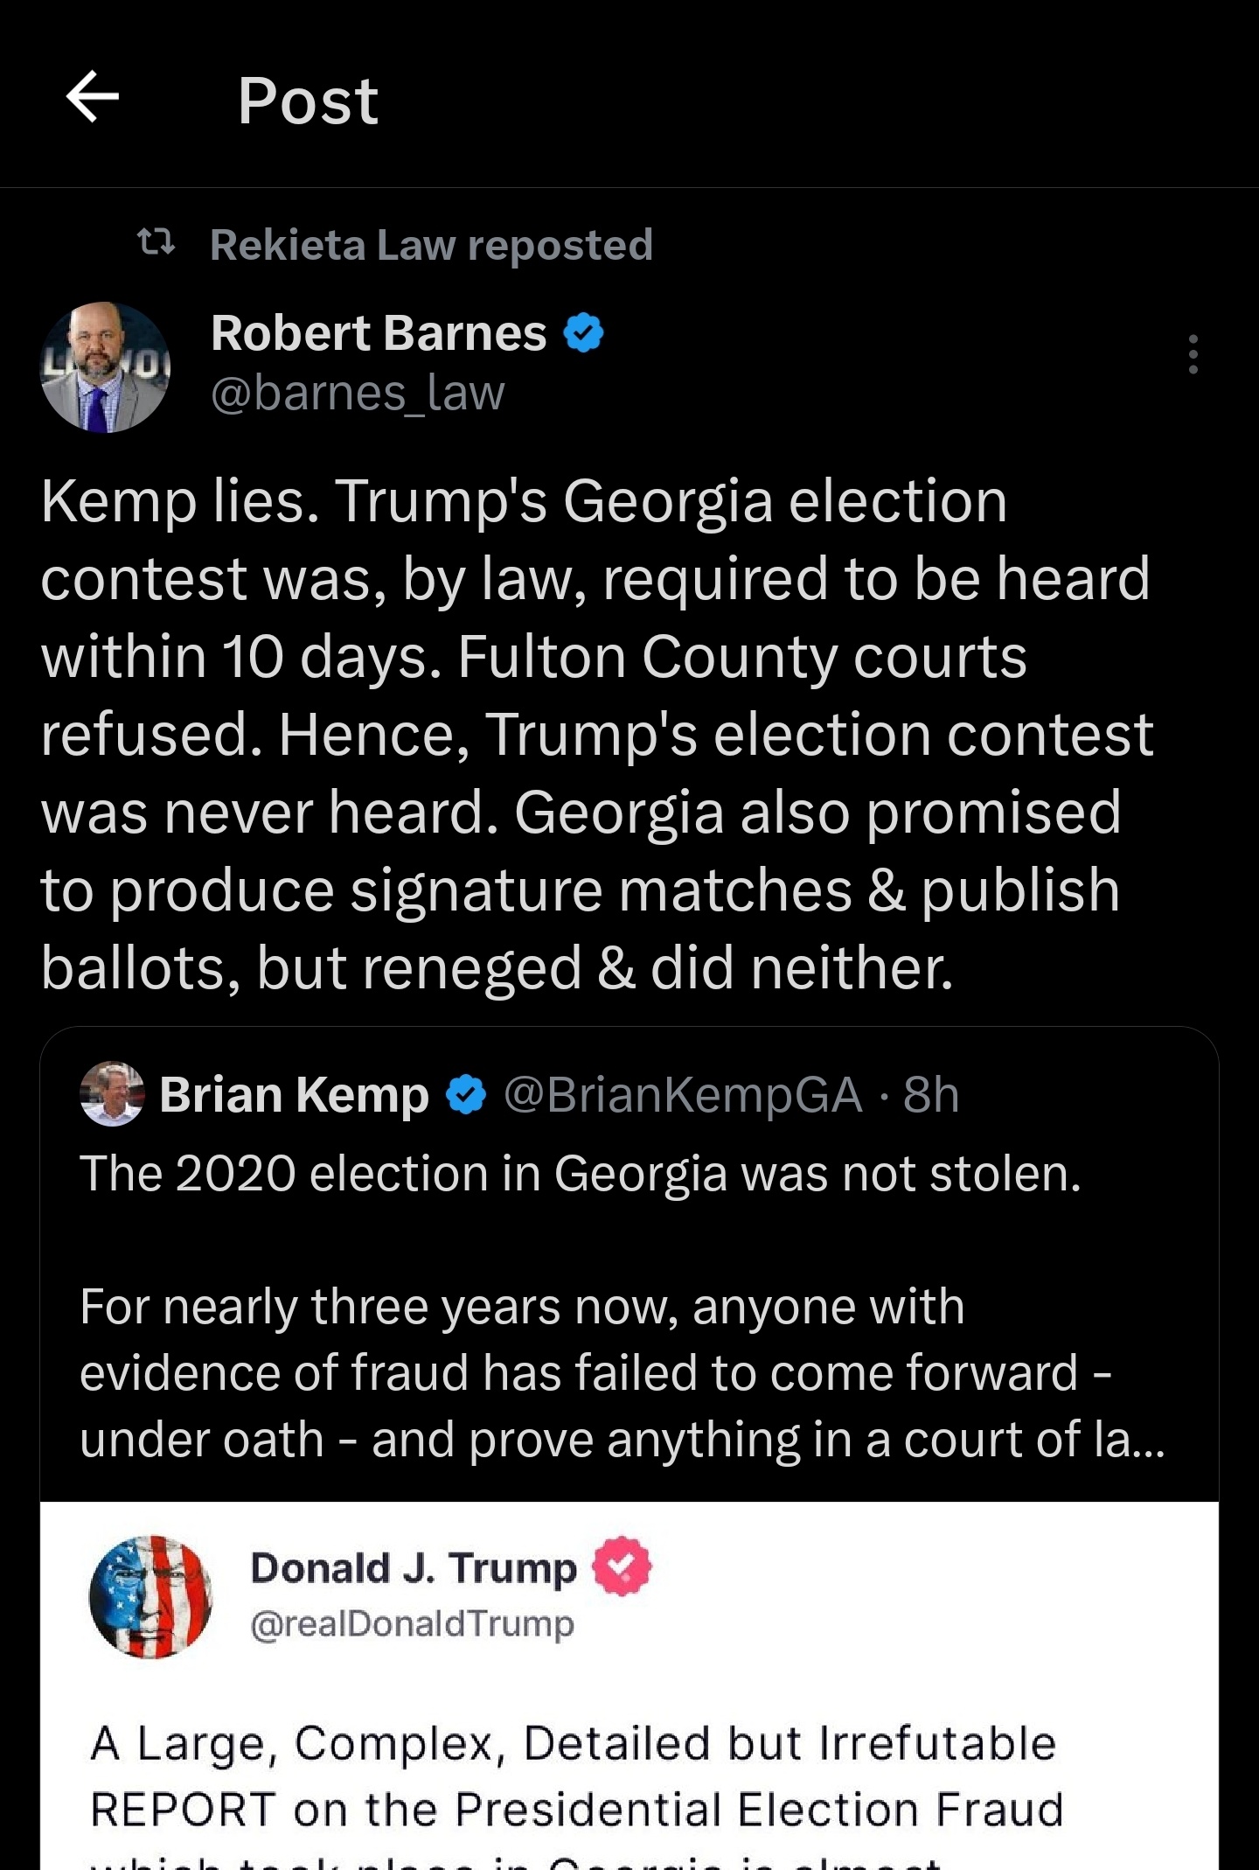Tap Robert Barnes blue verified badge
1259x1870 pixels.
pyautogui.click(x=584, y=333)
